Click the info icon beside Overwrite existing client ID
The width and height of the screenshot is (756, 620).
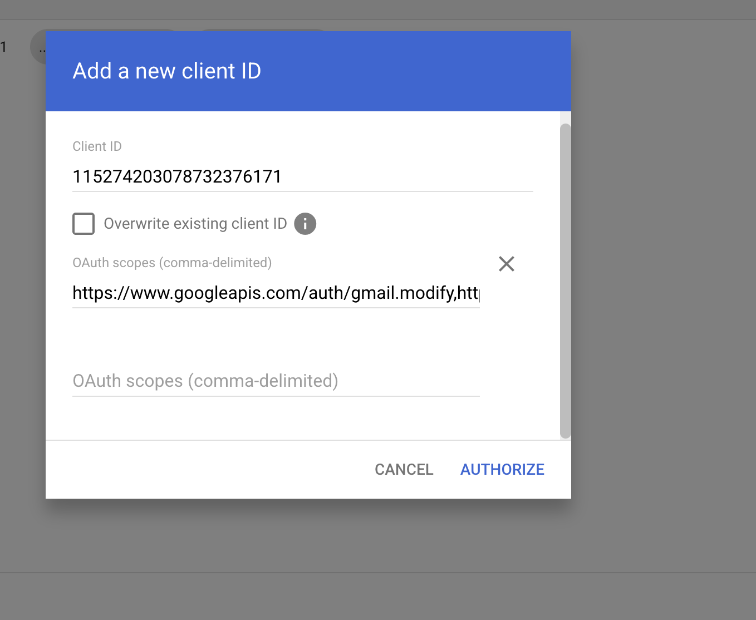[305, 224]
